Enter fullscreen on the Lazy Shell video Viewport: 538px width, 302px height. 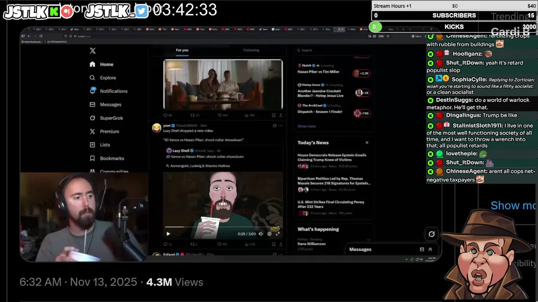(x=277, y=234)
